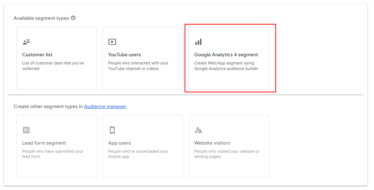Click the App users phone icon
Image resolution: width=374 pixels, height=190 pixels.
coord(112,130)
